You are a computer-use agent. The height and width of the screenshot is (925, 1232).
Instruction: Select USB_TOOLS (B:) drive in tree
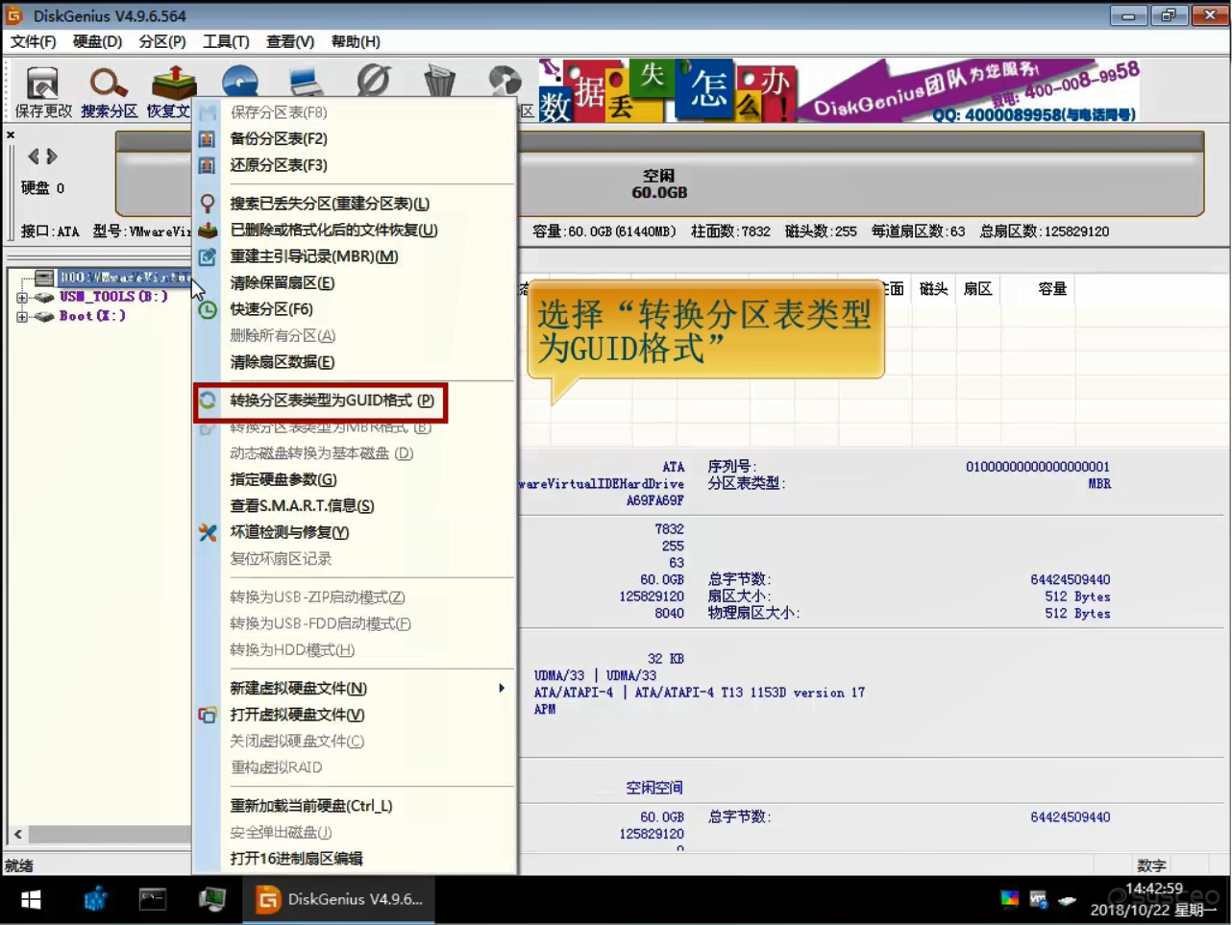click(113, 297)
